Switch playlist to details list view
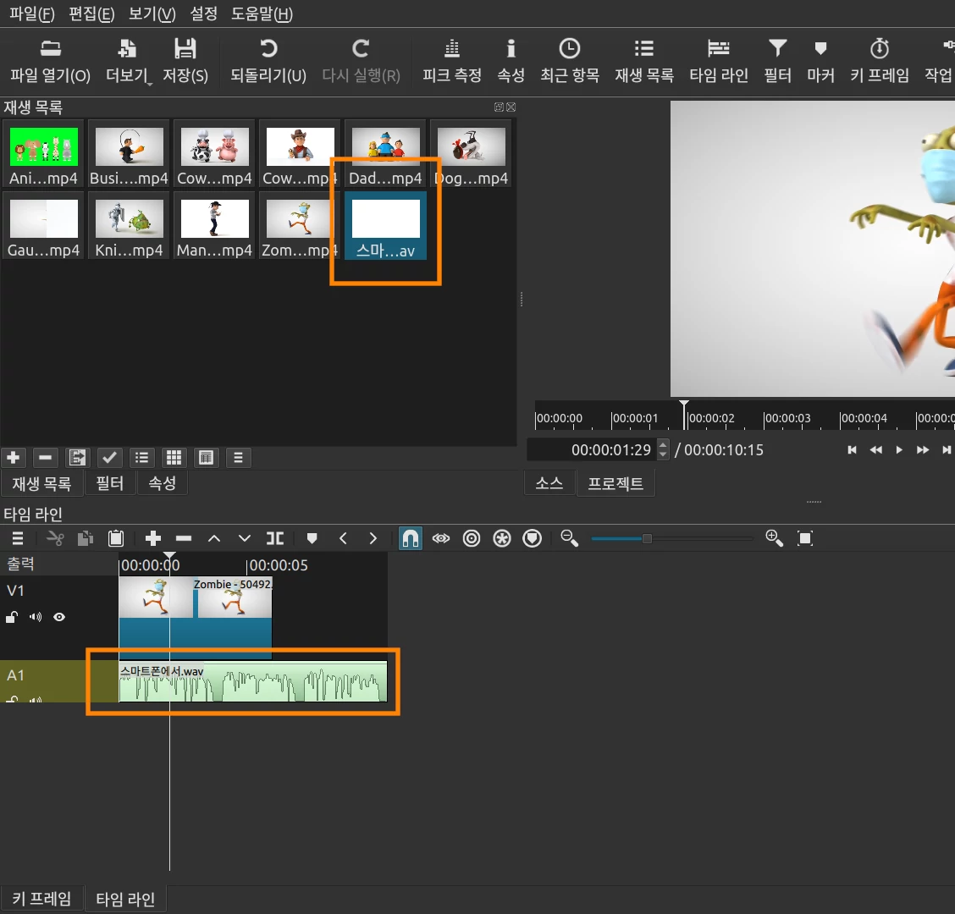This screenshot has height=914, width=955. [142, 457]
